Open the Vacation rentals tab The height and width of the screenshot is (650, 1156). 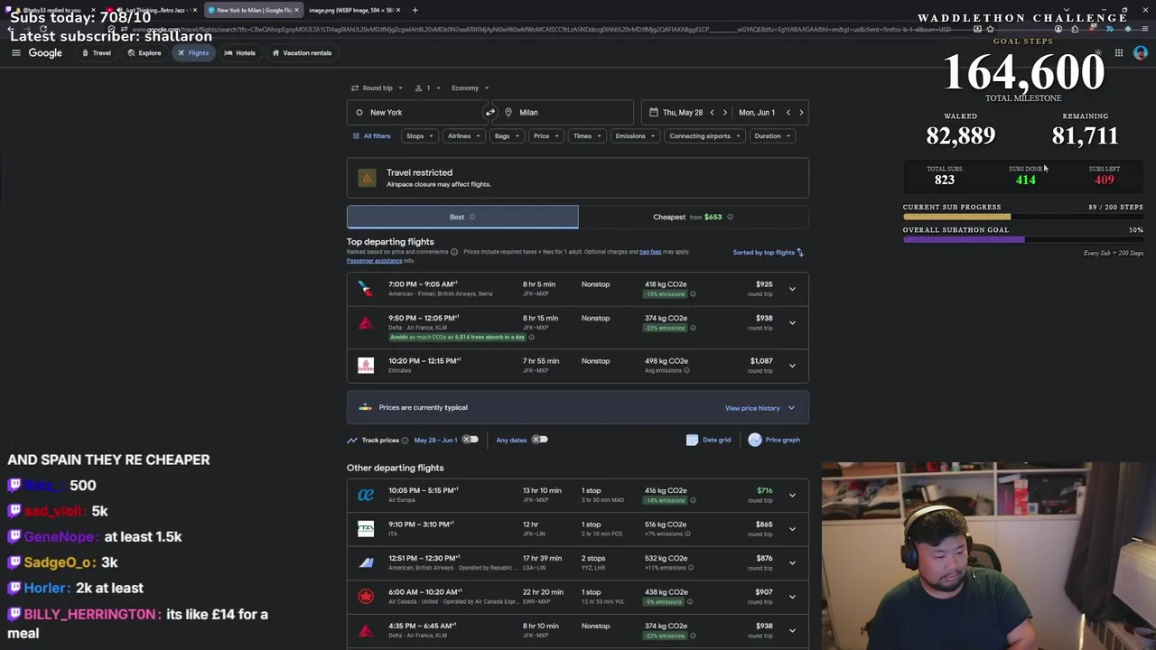click(302, 53)
